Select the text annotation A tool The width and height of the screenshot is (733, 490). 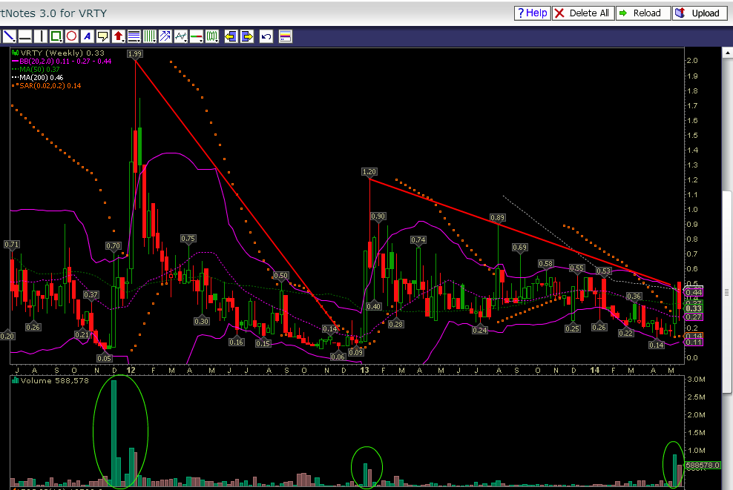tap(87, 36)
